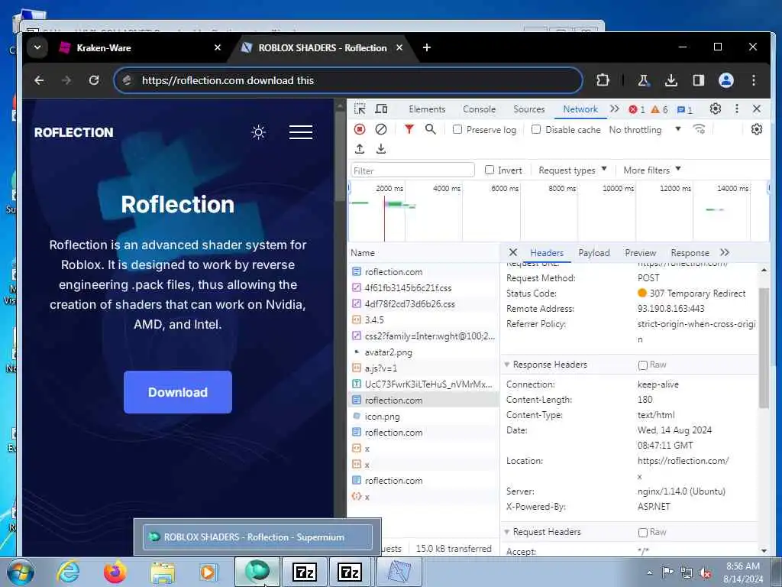Screen dimensions: 782x587
Task: Open the tab search dropdown arrow
Action: click(37, 48)
